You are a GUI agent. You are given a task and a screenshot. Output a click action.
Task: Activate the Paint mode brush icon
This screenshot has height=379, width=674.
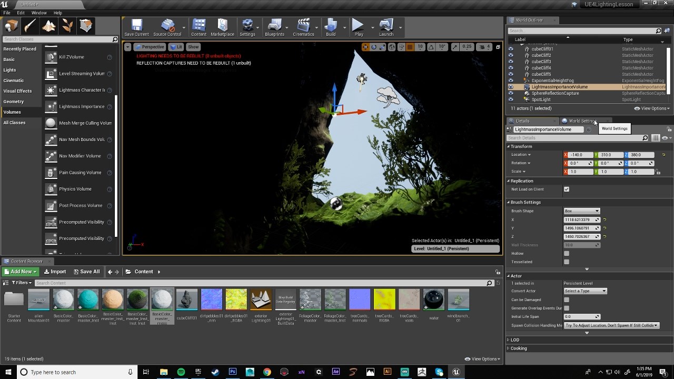point(29,25)
